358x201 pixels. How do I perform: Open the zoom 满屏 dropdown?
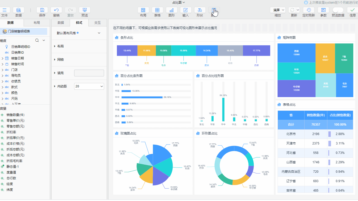[x=278, y=10]
